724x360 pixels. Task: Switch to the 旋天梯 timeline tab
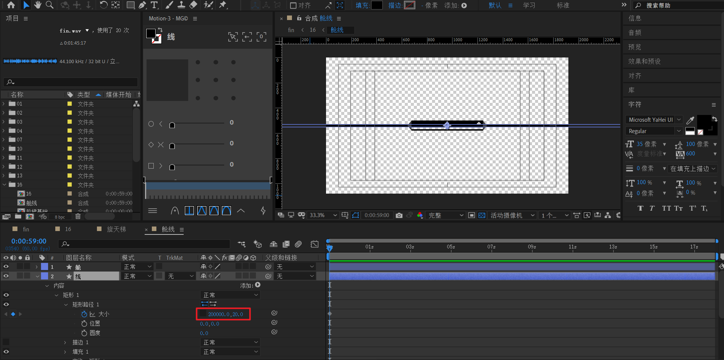[116, 229]
